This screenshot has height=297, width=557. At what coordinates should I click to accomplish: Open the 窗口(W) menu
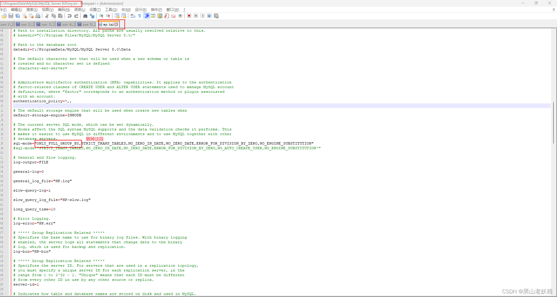(173, 10)
